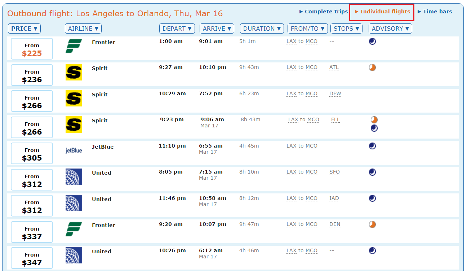The width and height of the screenshot is (467, 271).
Task: Click the Spirit logo on the 10:29 am flight
Action: 74,99
